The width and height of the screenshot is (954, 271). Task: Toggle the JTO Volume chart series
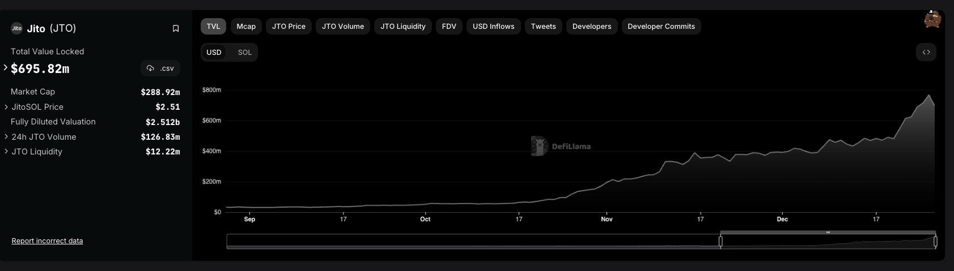coord(343,26)
